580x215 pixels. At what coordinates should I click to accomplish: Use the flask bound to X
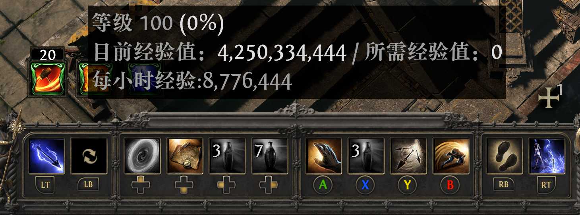pos(366,156)
